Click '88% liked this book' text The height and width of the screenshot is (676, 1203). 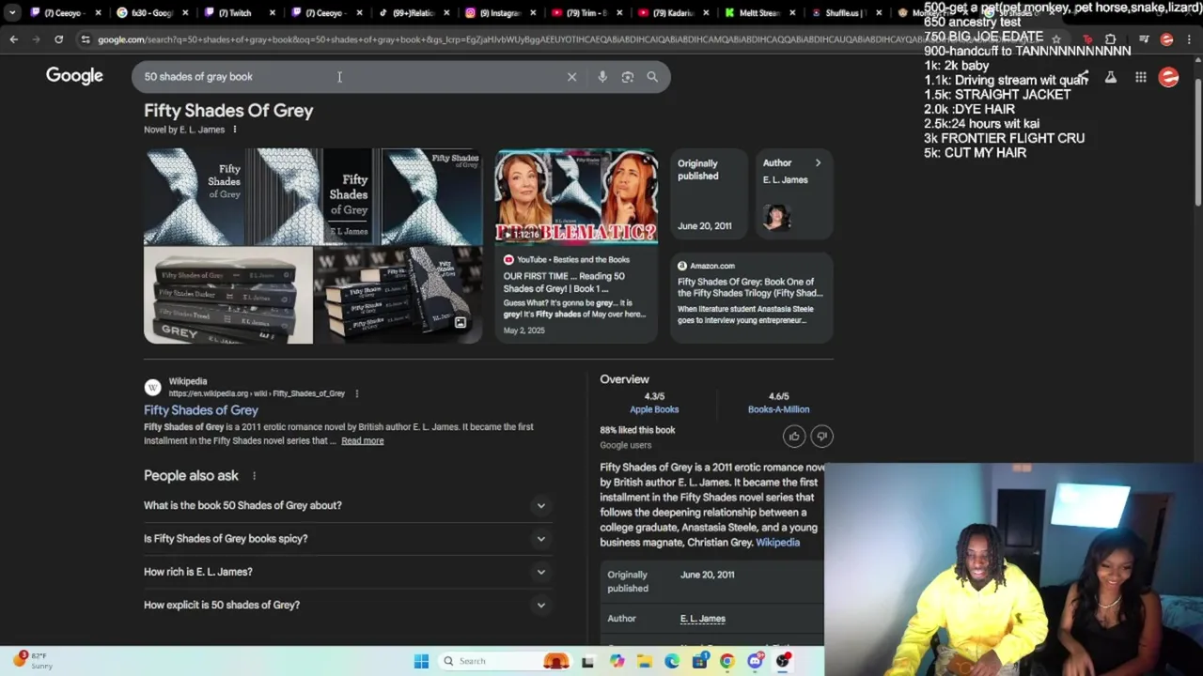pyautogui.click(x=637, y=430)
